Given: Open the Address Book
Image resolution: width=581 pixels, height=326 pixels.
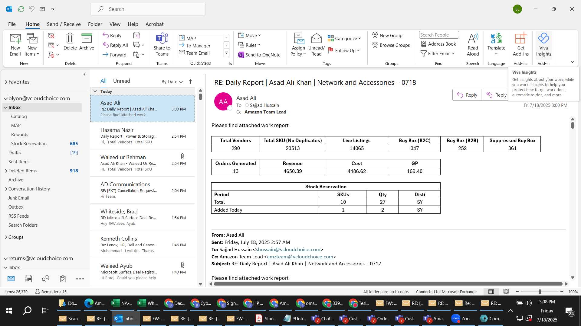Looking at the screenshot, I should click(438, 44).
